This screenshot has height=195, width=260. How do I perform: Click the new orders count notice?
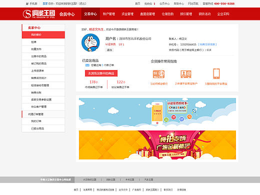(102, 65)
